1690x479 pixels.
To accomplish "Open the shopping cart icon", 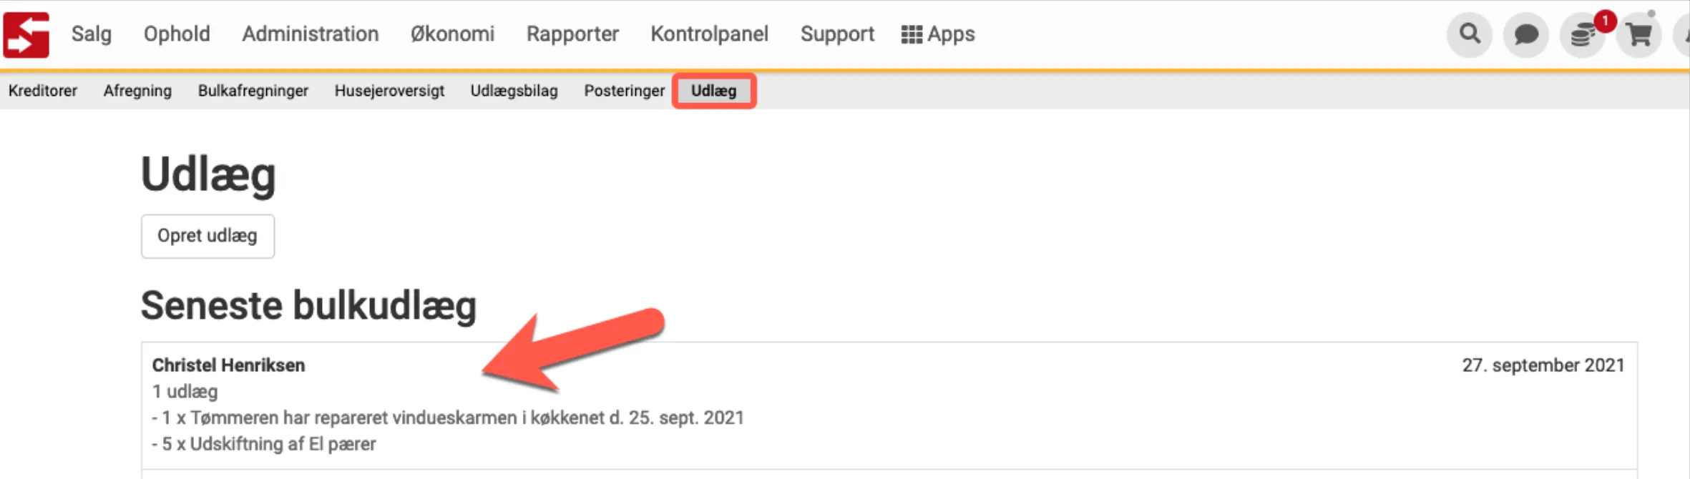I will tap(1638, 34).
